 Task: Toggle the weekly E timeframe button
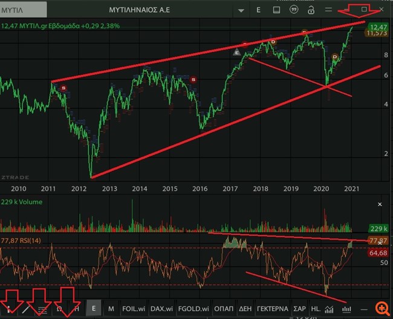pyautogui.click(x=94, y=308)
